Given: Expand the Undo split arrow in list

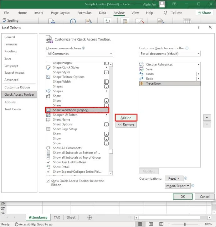Looking at the screenshot, I should [x=198, y=74].
